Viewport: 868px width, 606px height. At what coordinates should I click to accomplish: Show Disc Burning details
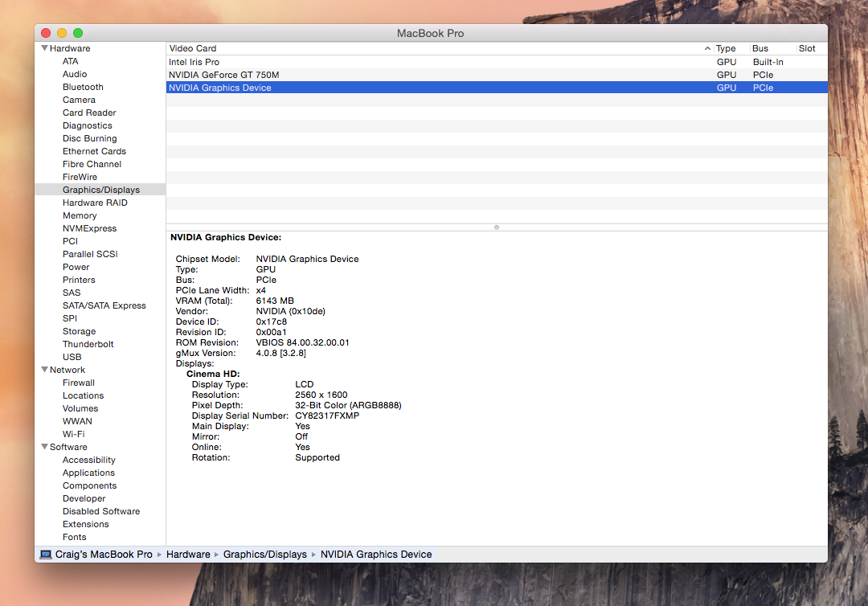[90, 138]
